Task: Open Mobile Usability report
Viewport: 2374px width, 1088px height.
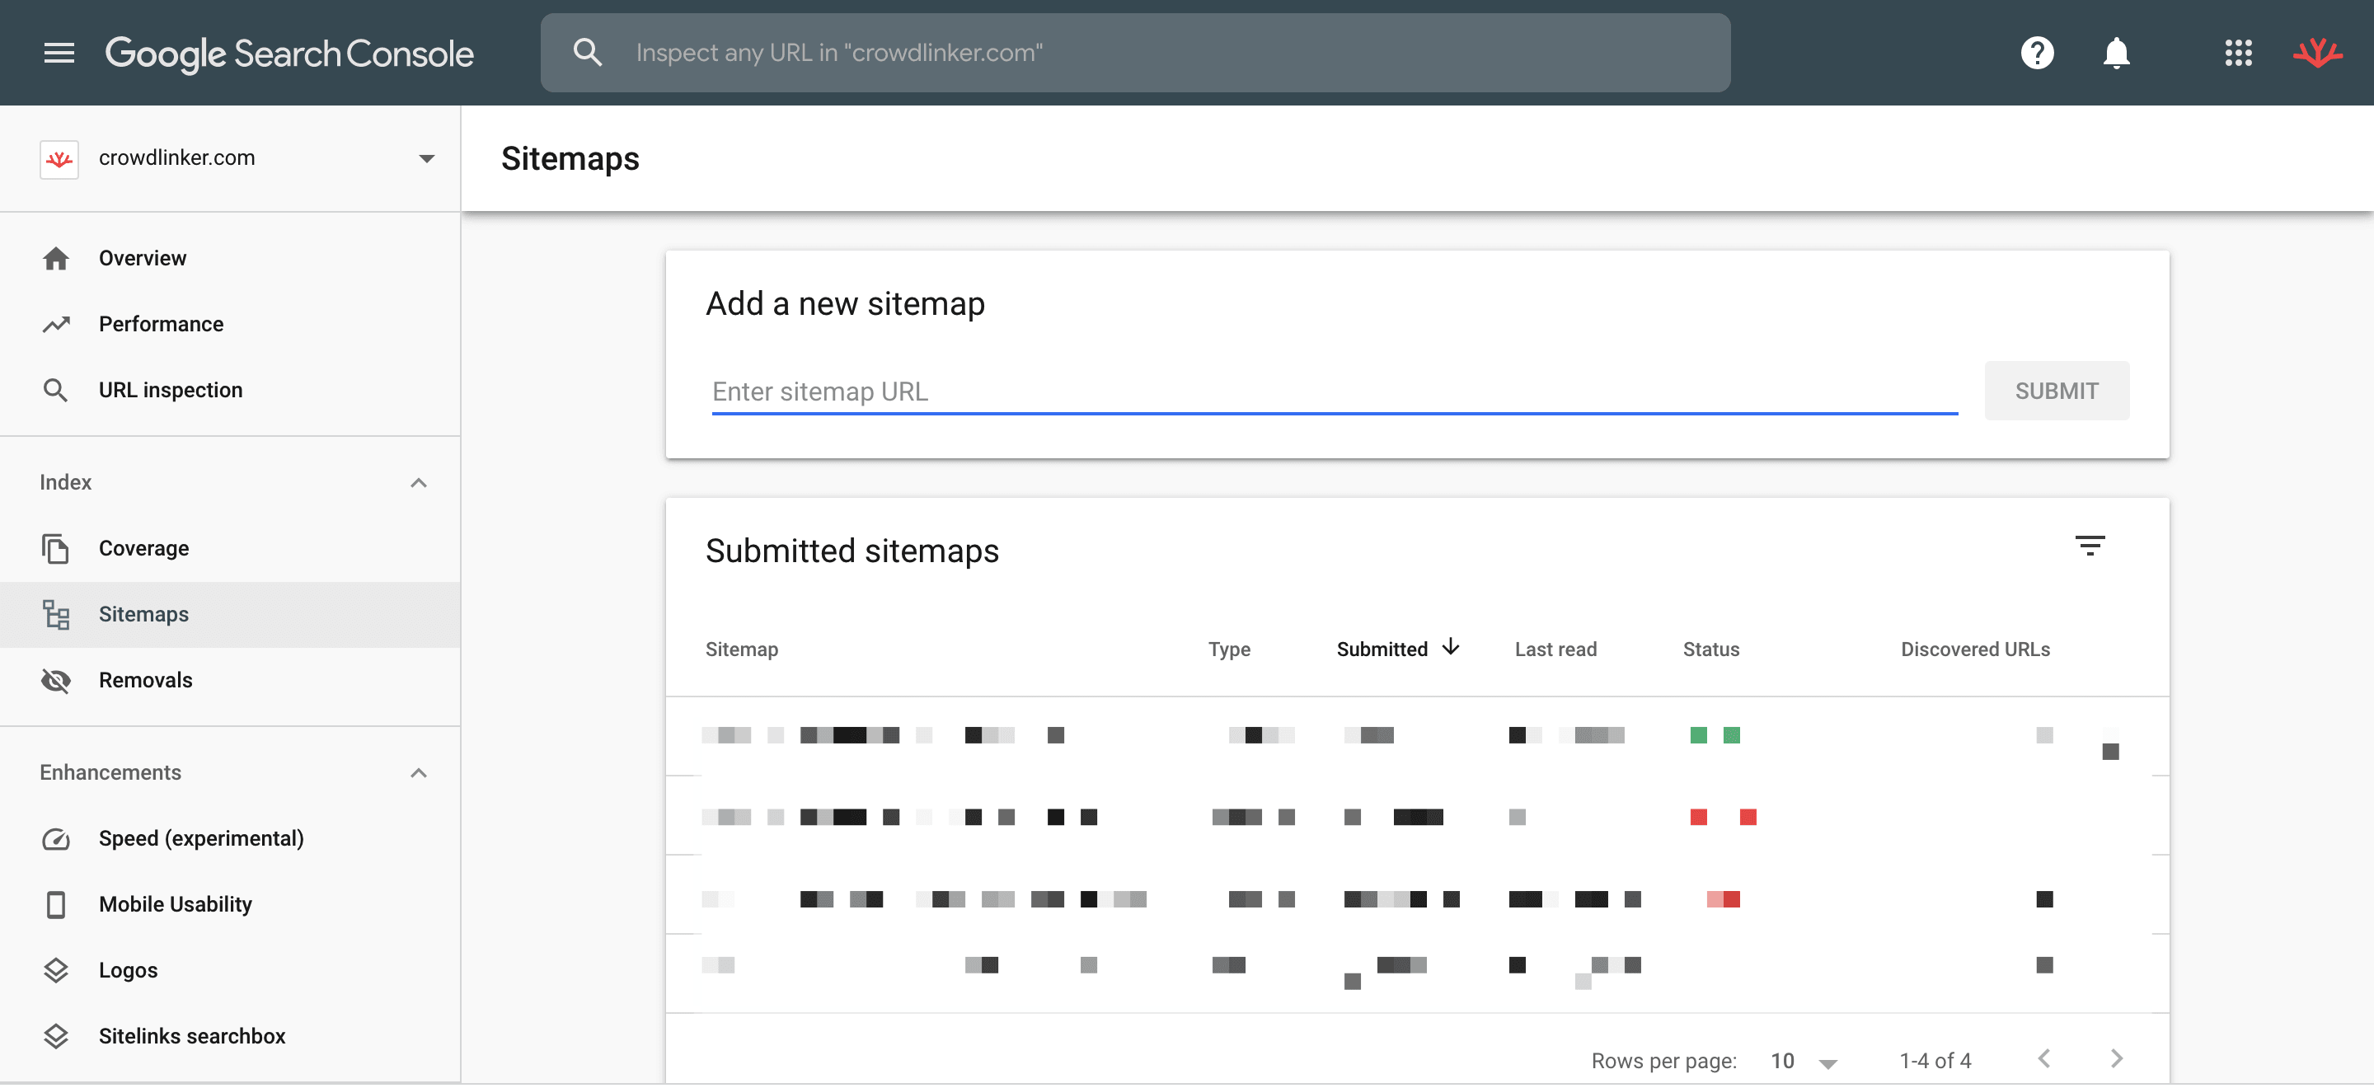Action: point(175,903)
